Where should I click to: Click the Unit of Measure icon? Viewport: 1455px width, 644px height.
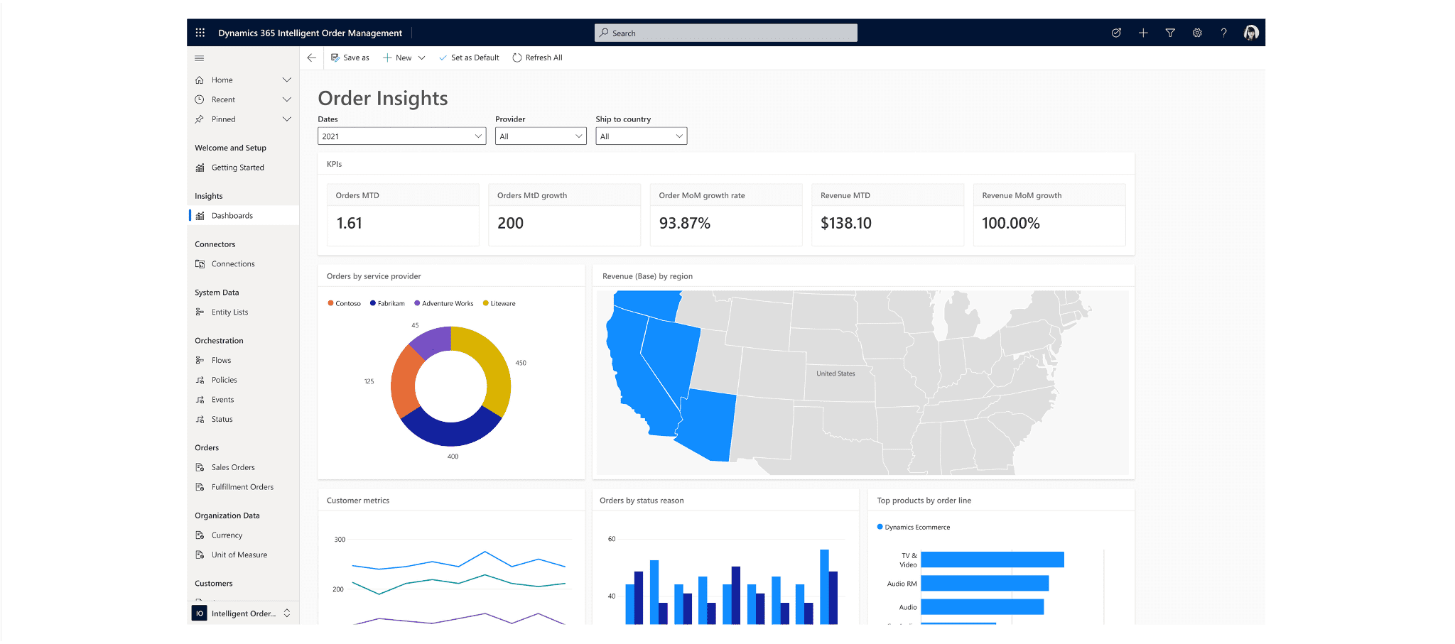tap(200, 555)
